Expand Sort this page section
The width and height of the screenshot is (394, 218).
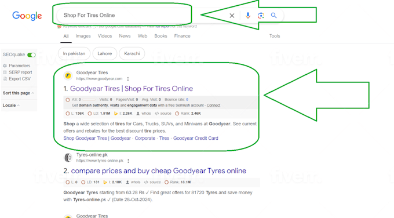19,93
